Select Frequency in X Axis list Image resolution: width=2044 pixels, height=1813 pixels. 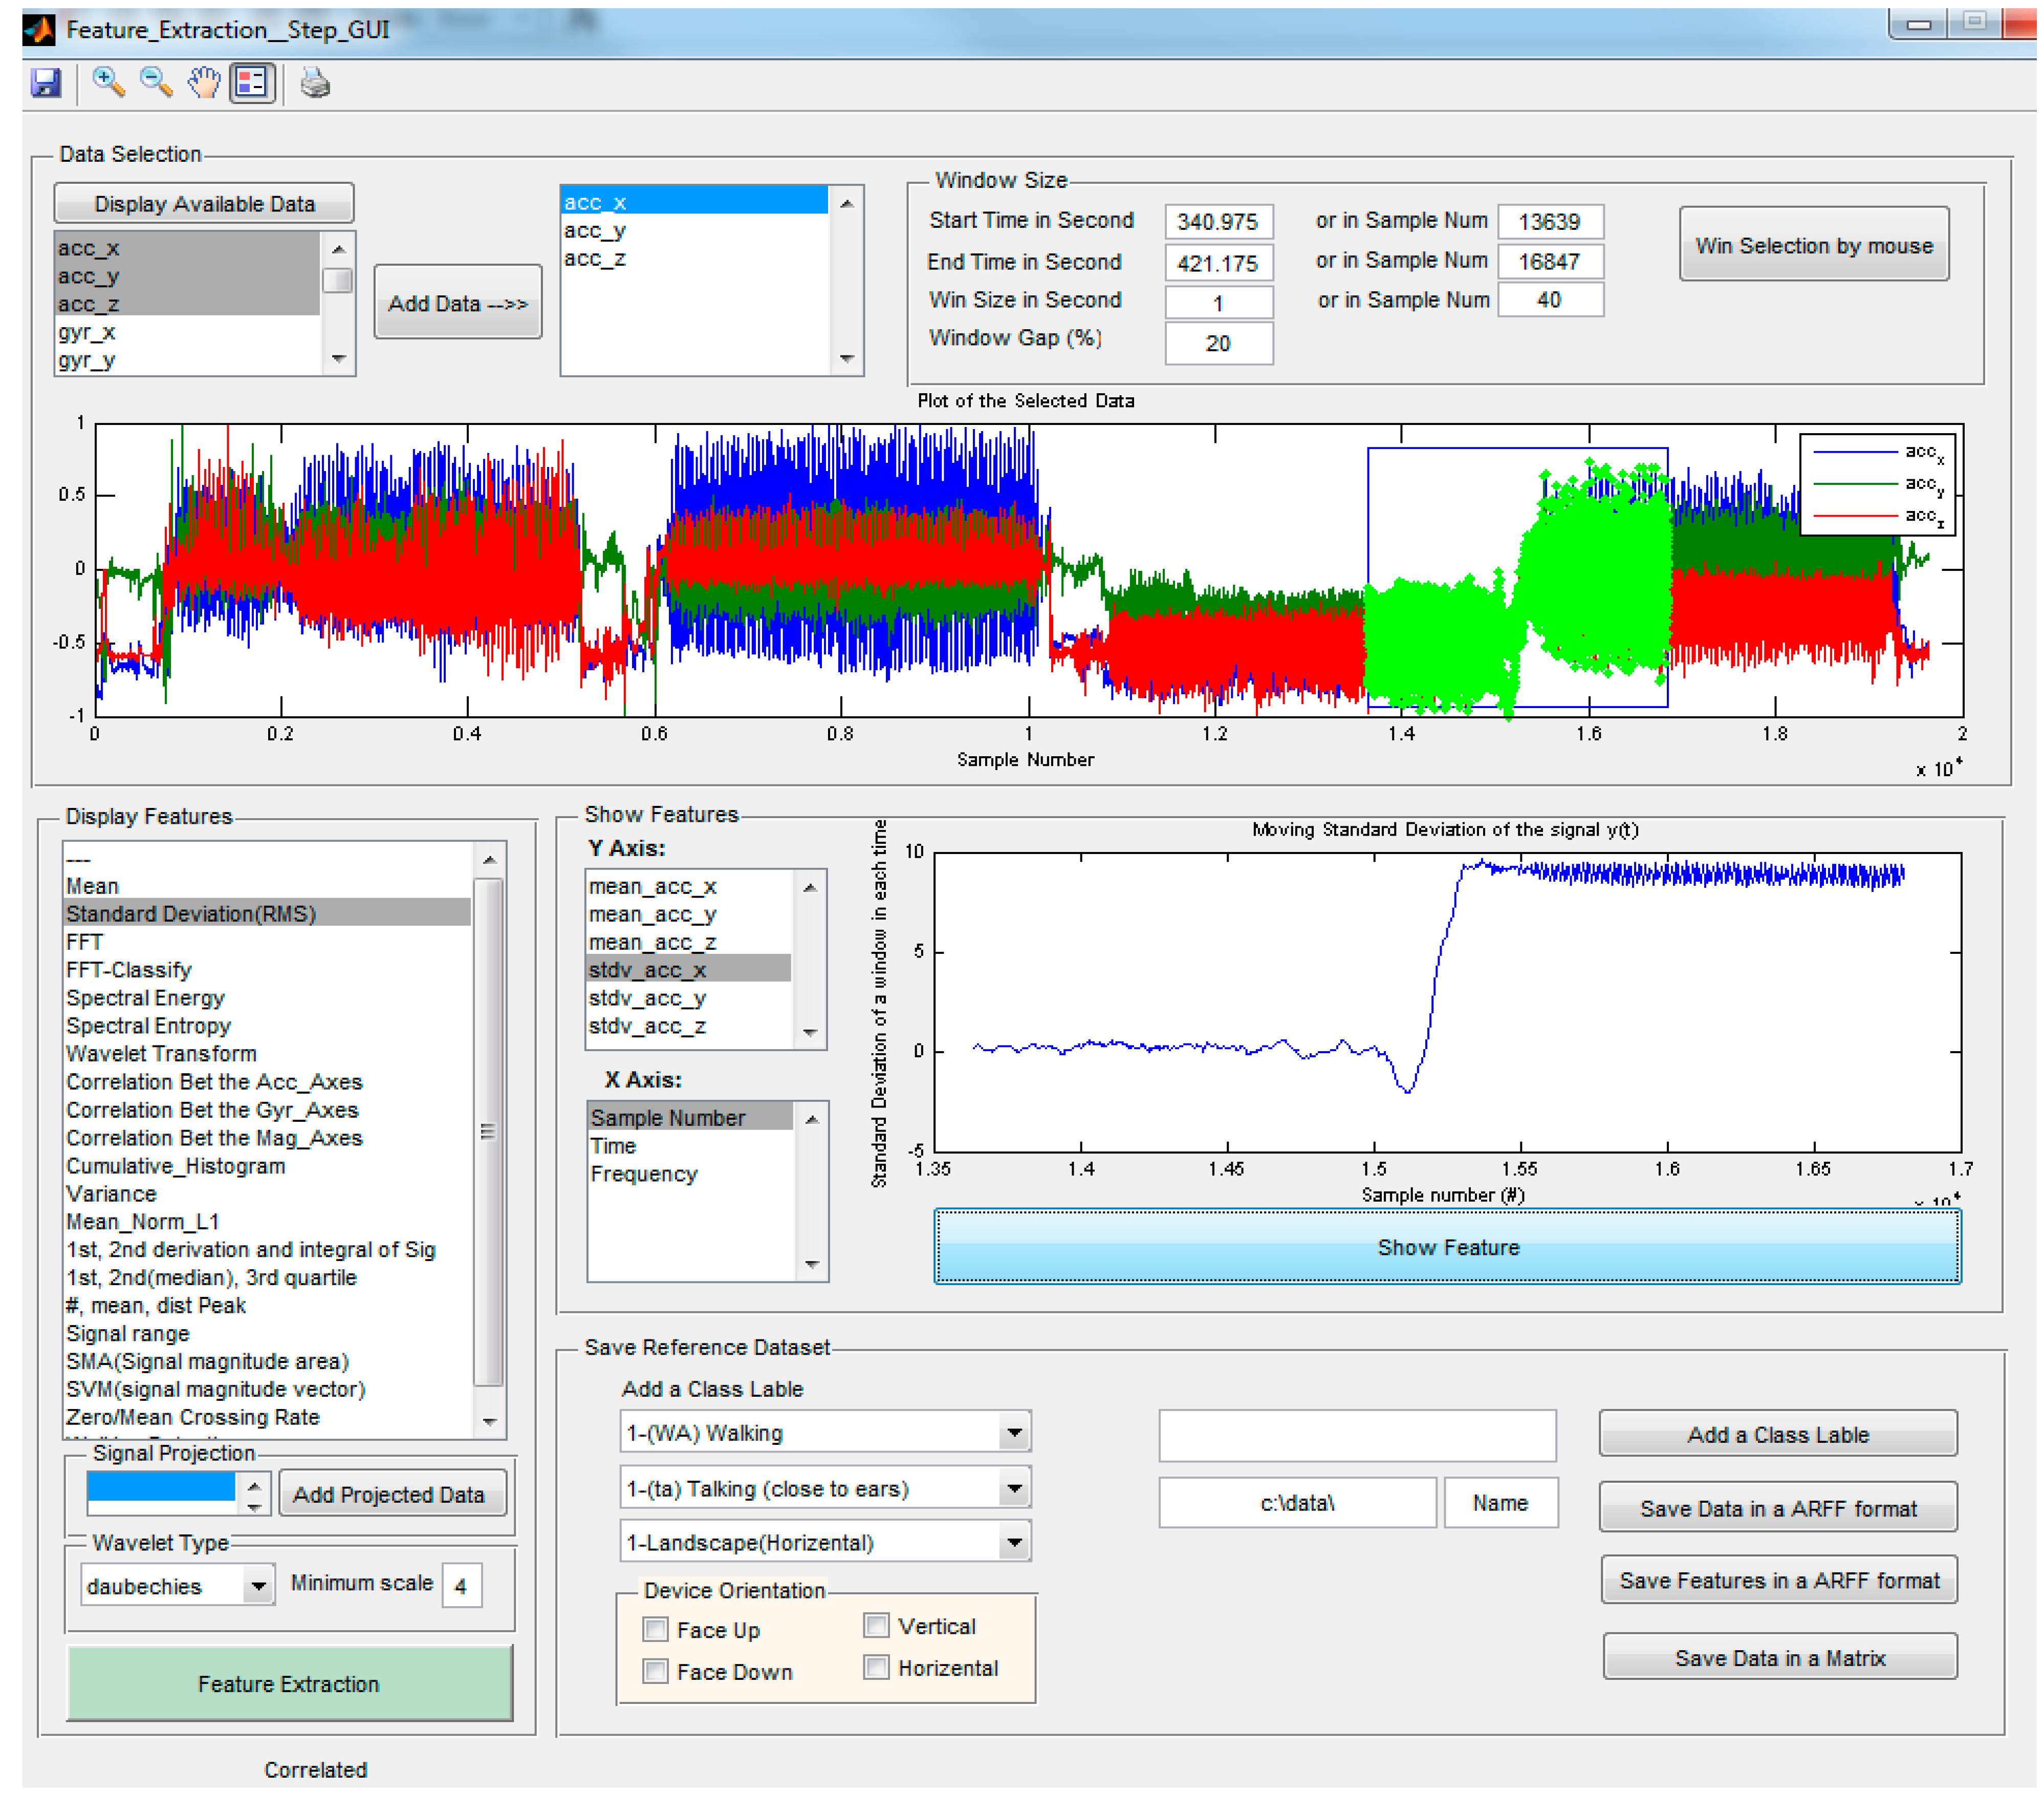tap(691, 1174)
